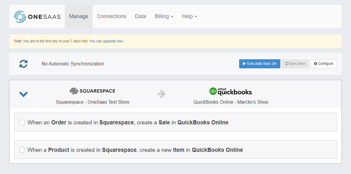This screenshot has width=351, height=174.
Task: Open the Manage tab
Action: click(79, 16)
